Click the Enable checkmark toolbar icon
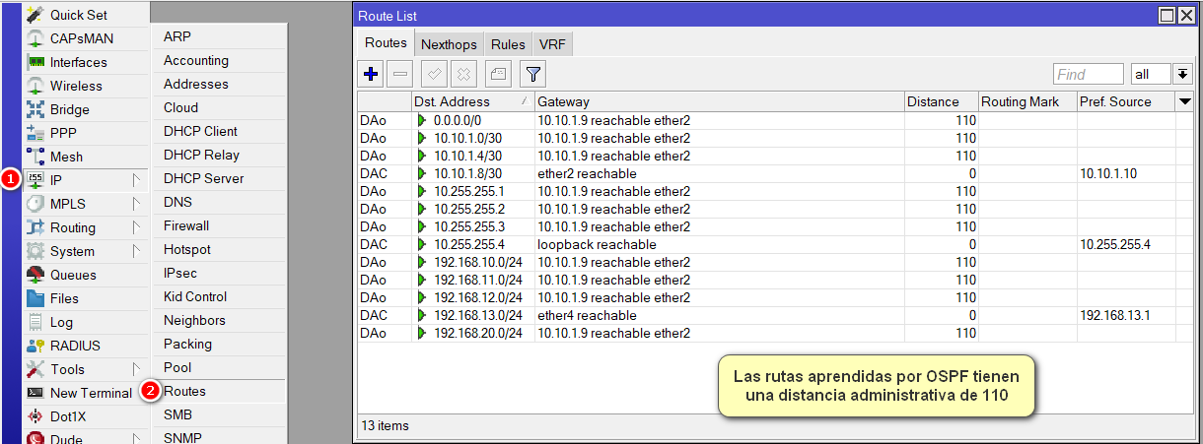The width and height of the screenshot is (1203, 444). pos(434,74)
